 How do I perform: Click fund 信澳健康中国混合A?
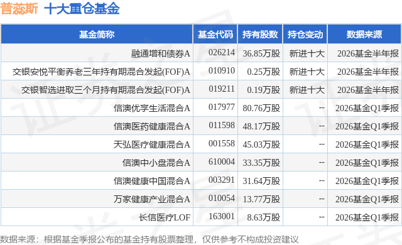(x=152, y=181)
